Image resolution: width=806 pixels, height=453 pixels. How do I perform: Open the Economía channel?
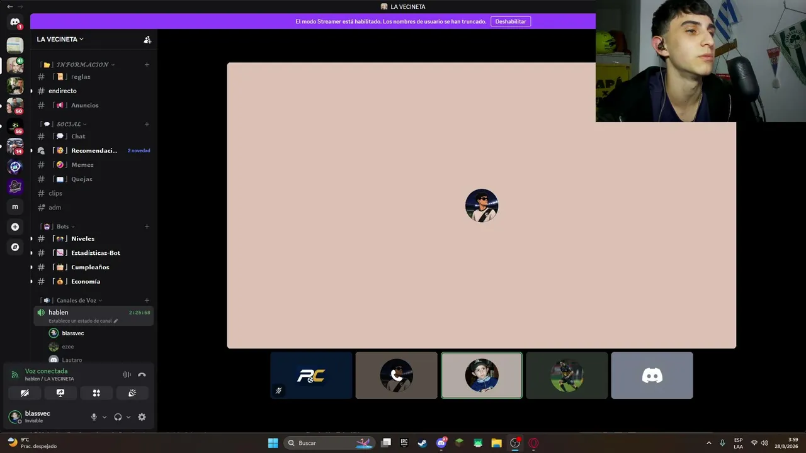(x=93, y=281)
